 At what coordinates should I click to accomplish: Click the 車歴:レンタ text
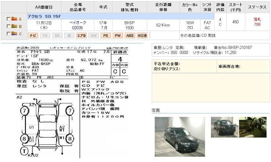(x=163, y=47)
